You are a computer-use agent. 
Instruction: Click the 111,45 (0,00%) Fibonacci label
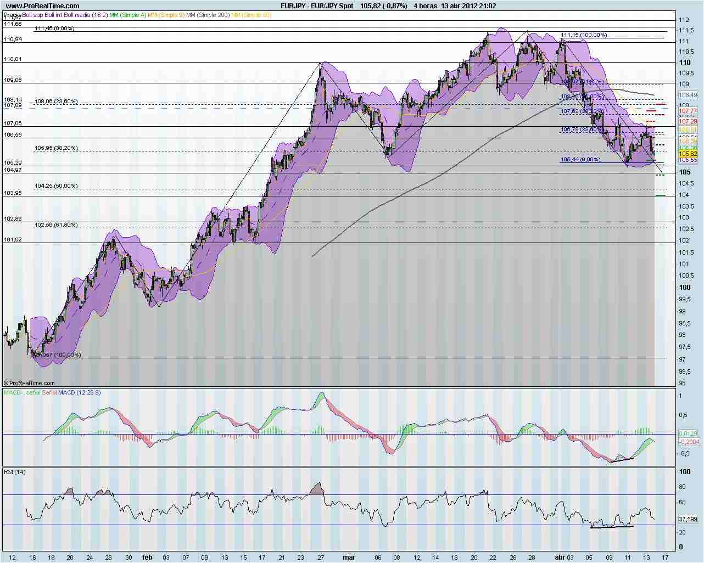coord(55,29)
